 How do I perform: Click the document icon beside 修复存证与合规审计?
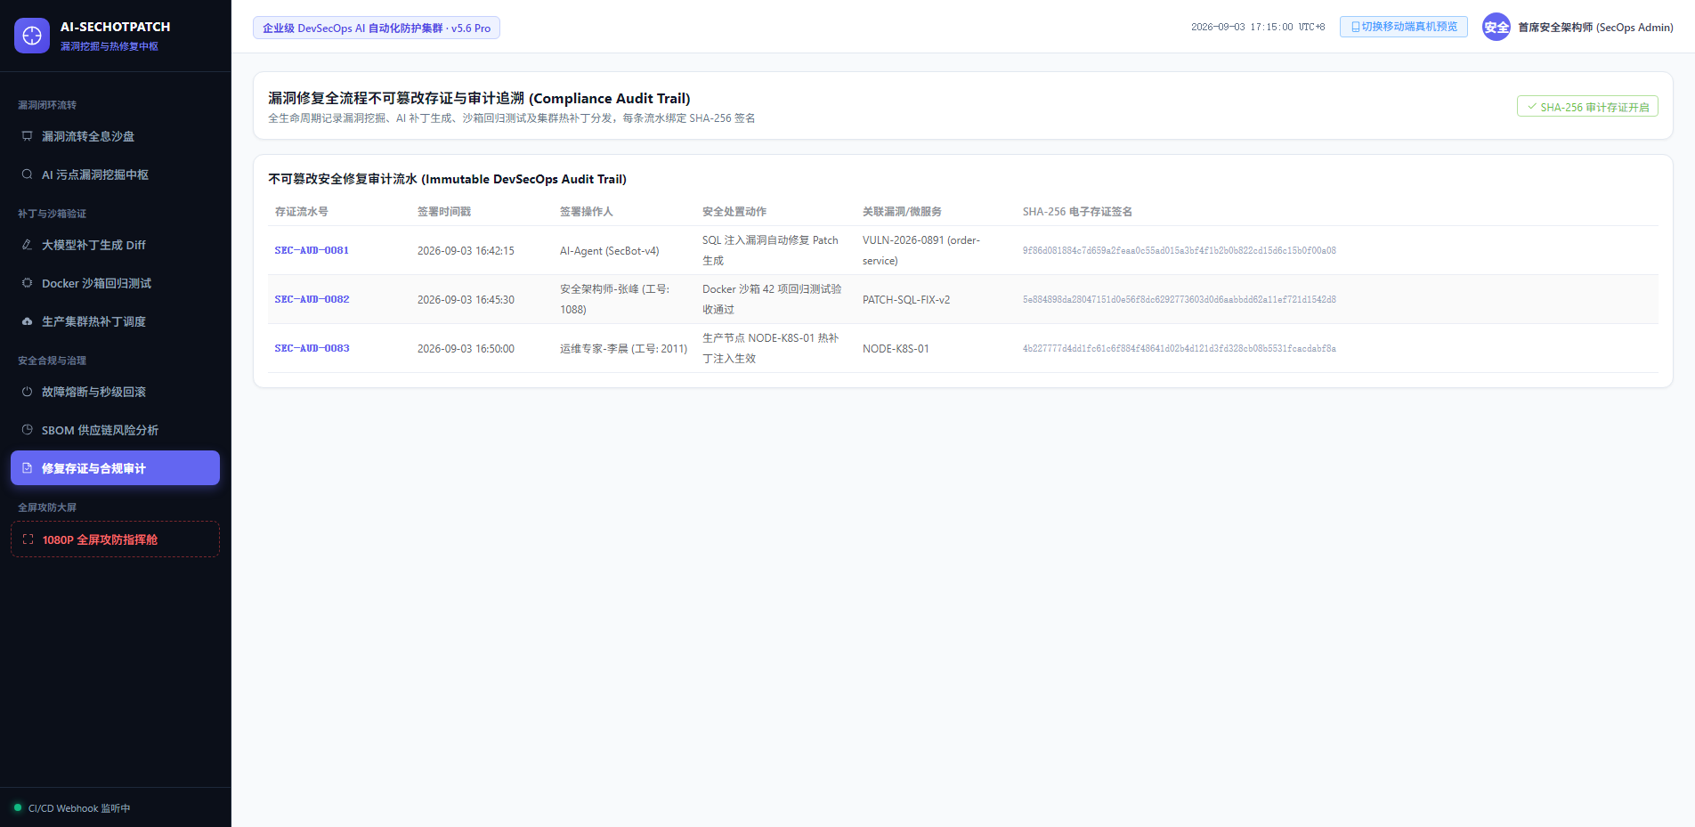[28, 468]
